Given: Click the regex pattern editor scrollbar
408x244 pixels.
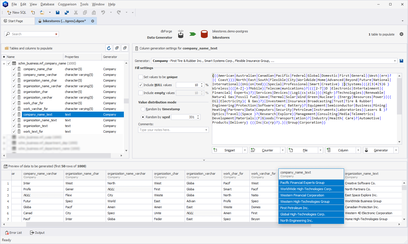Looking at the screenshot, I should [x=399, y=97].
